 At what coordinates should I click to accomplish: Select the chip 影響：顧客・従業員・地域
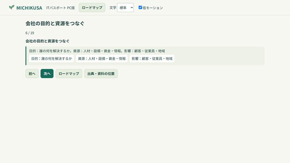click(152, 59)
